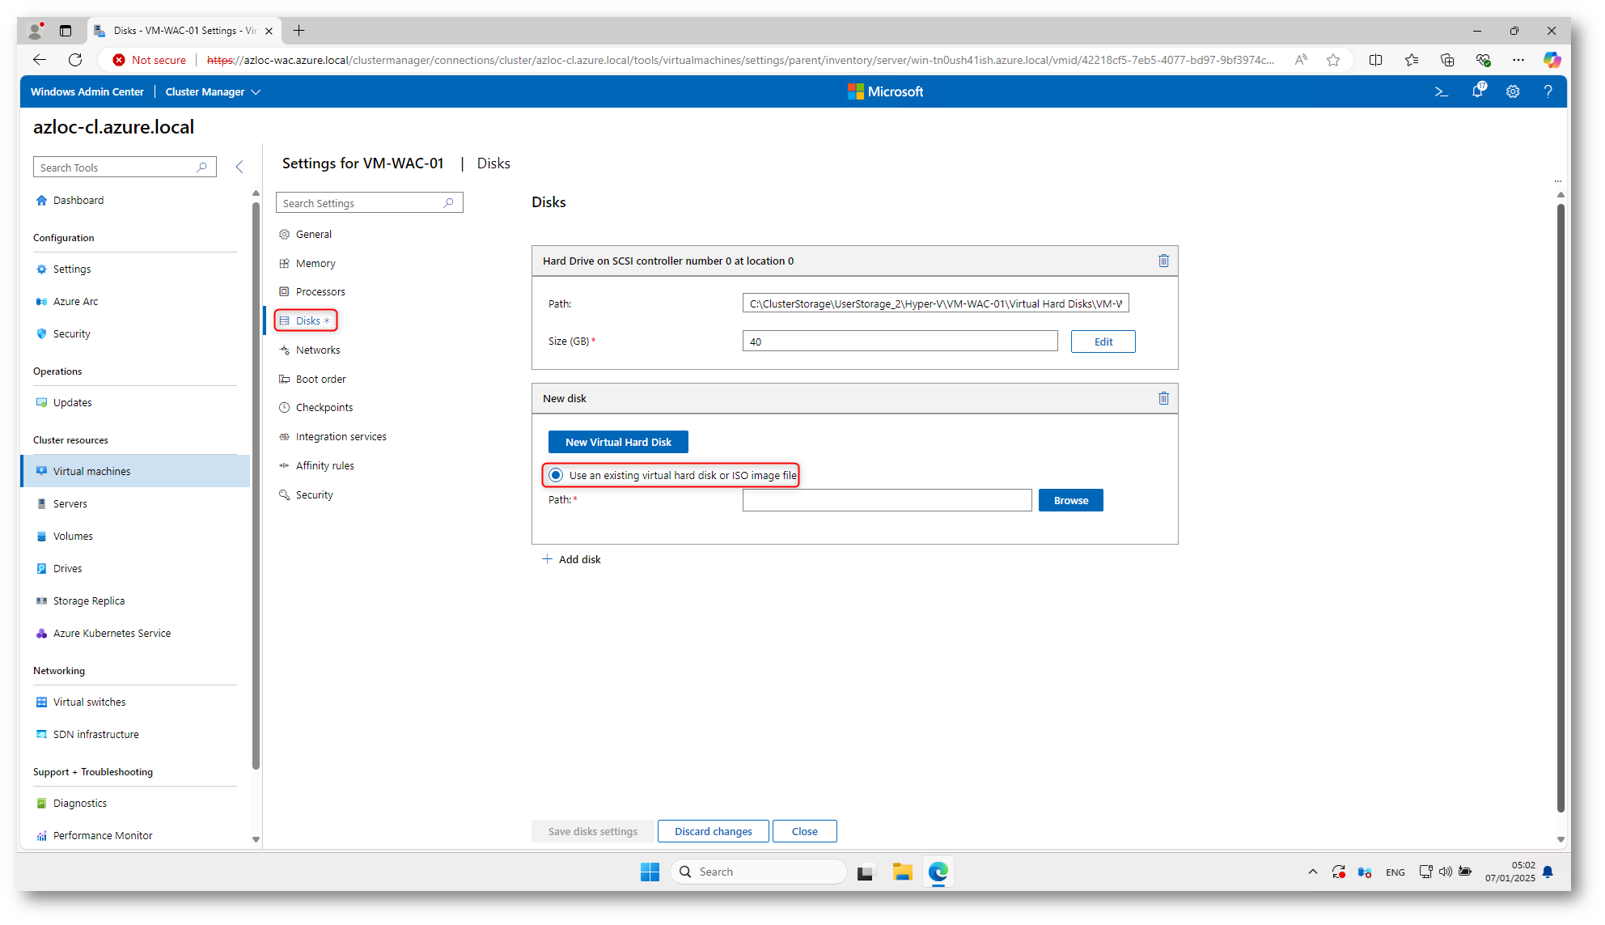Click New Virtual Hard Disk button
The image size is (1605, 925).
618,442
